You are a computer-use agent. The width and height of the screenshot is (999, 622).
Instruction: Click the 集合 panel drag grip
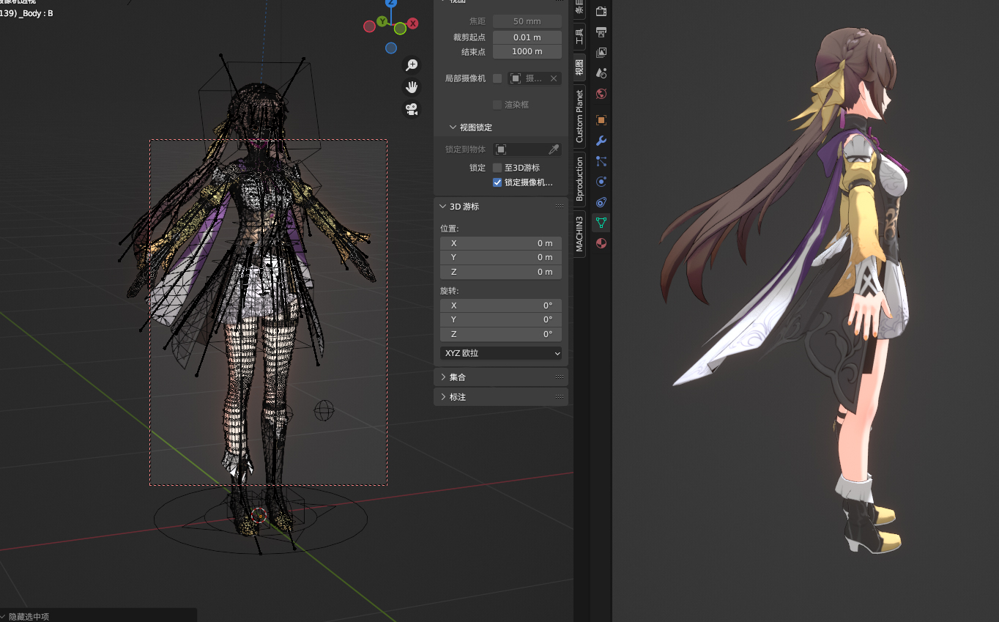click(x=560, y=377)
